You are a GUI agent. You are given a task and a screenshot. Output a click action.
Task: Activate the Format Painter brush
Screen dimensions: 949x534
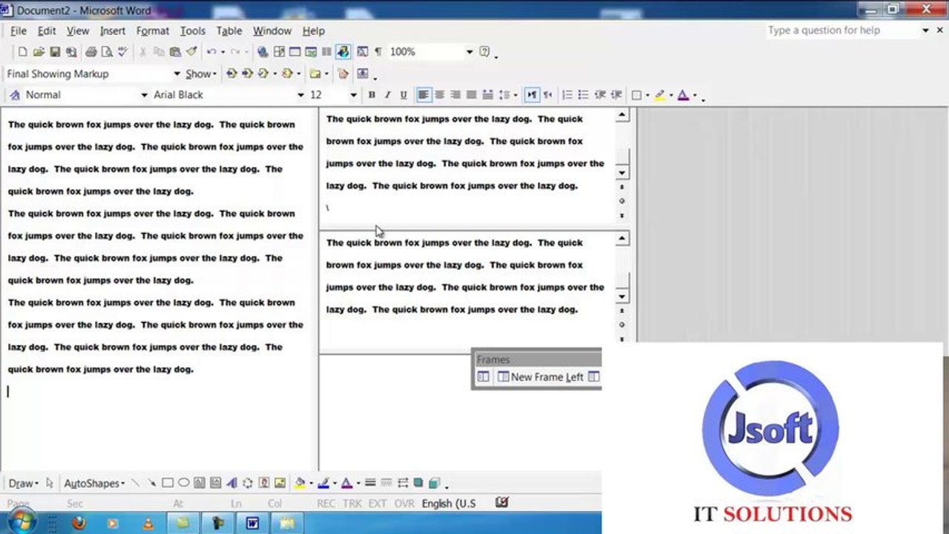[191, 52]
